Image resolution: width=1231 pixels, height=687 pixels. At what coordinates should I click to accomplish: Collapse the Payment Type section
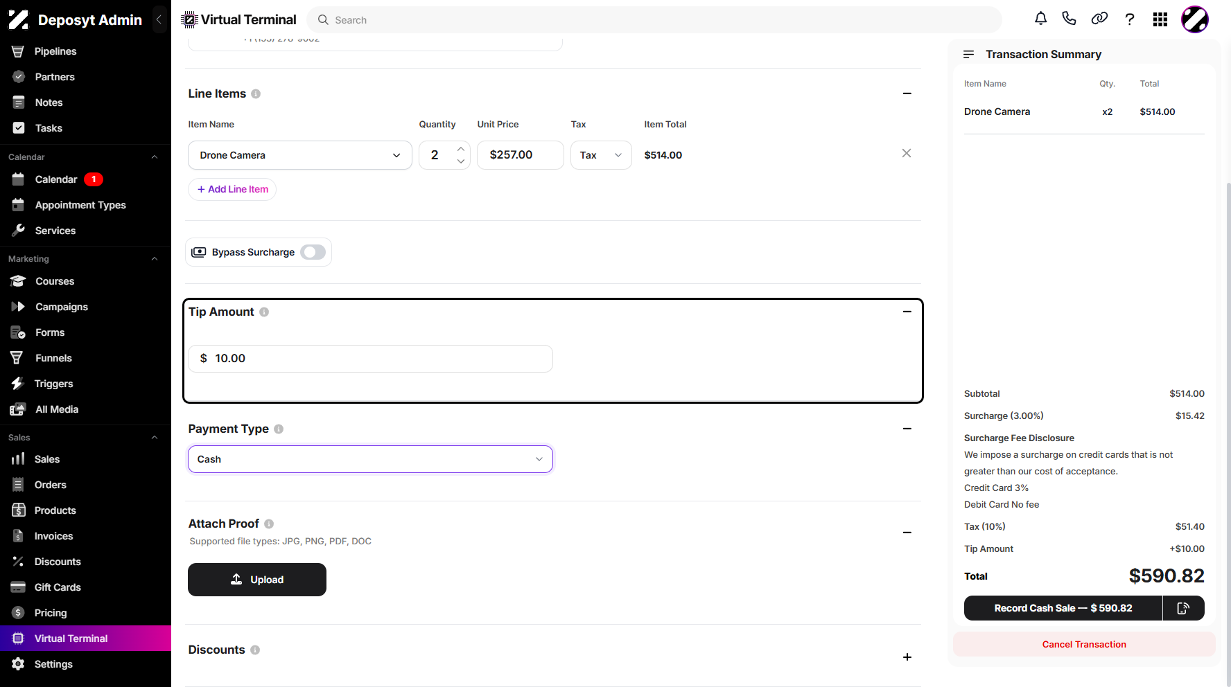point(907,429)
